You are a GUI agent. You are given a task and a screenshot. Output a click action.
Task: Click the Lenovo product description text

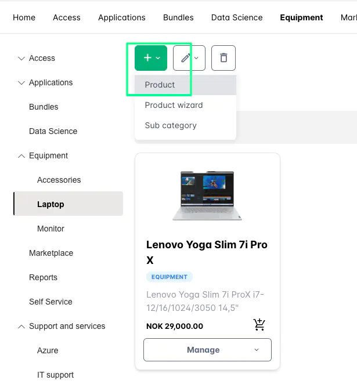205,301
